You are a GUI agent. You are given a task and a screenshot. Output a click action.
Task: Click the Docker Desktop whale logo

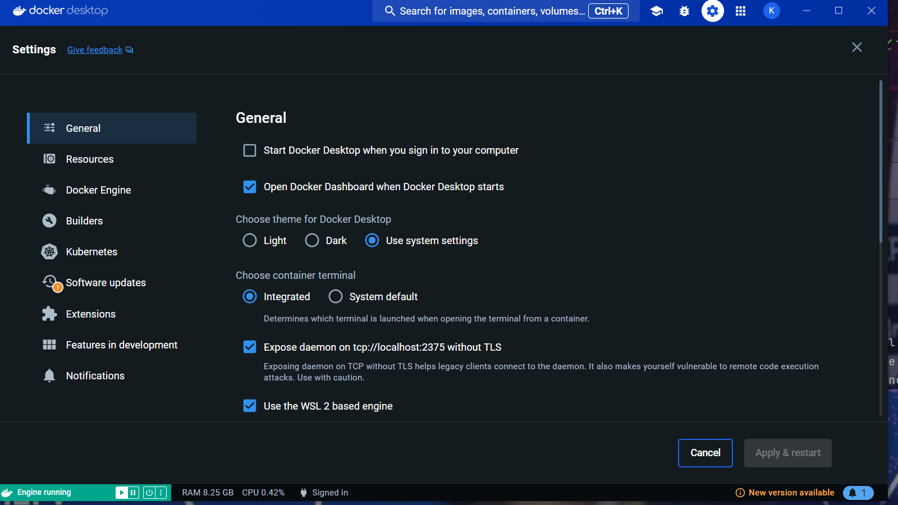(20, 11)
